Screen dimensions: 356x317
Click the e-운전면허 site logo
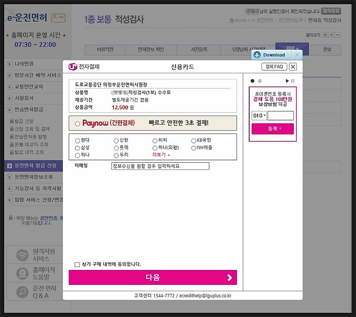click(x=27, y=17)
